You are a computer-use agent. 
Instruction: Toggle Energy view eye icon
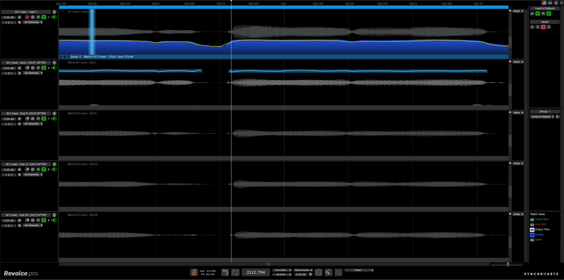pos(532,235)
